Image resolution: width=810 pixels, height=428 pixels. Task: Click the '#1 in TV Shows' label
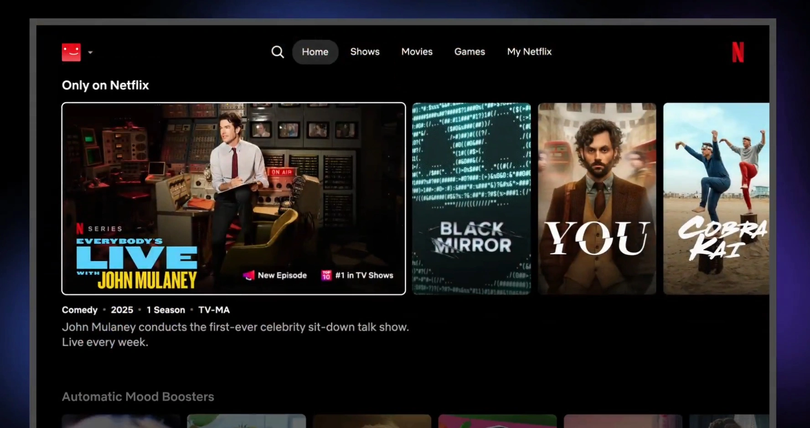tap(364, 275)
